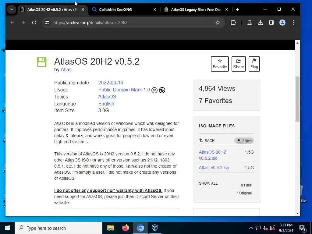Open the 7 Original files listing

coord(244,193)
